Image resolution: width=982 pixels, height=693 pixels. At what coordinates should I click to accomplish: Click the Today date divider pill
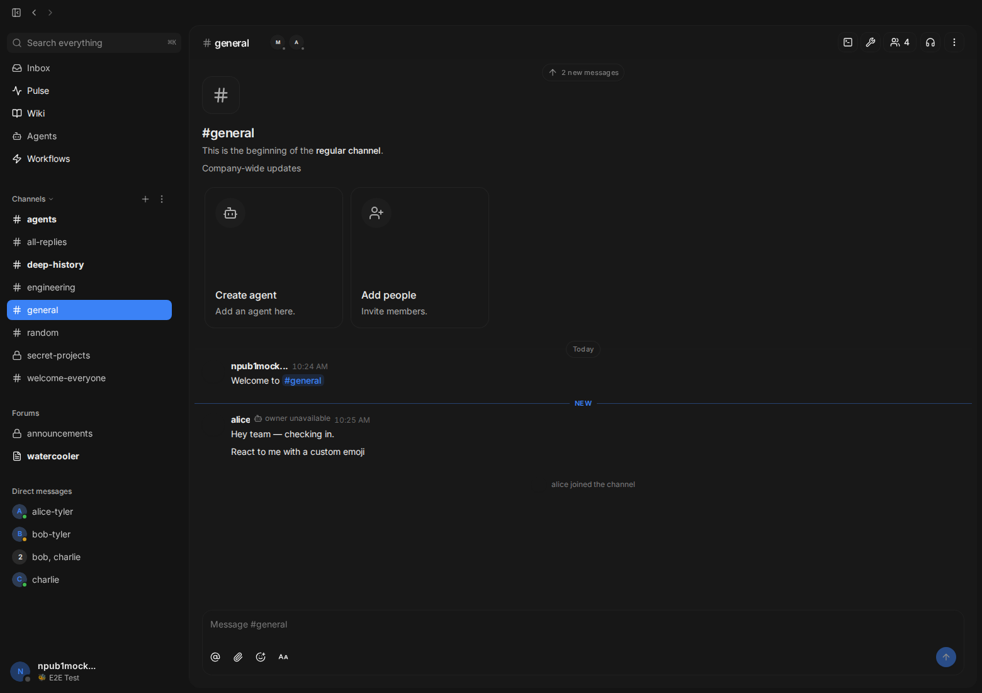coord(584,349)
